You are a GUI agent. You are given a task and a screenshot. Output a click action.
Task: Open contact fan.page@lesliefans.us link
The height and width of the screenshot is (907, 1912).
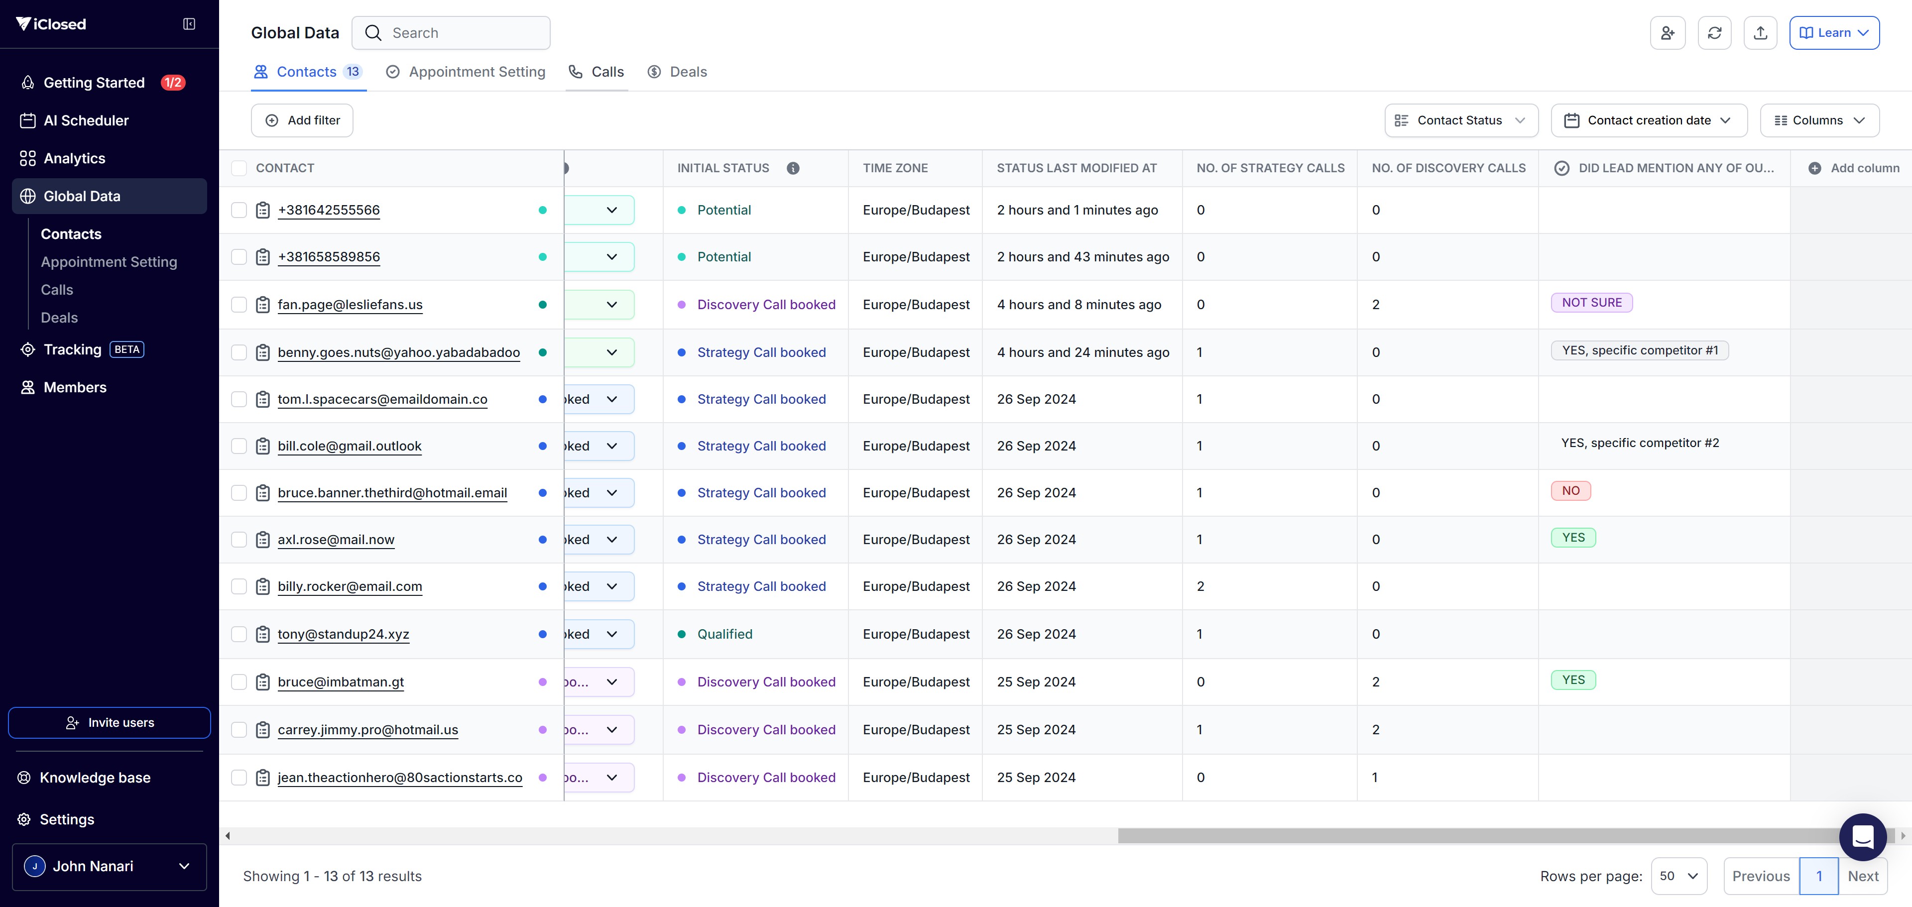tap(350, 304)
